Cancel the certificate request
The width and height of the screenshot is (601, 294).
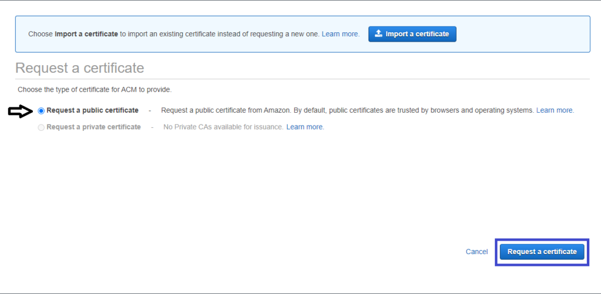click(x=477, y=251)
